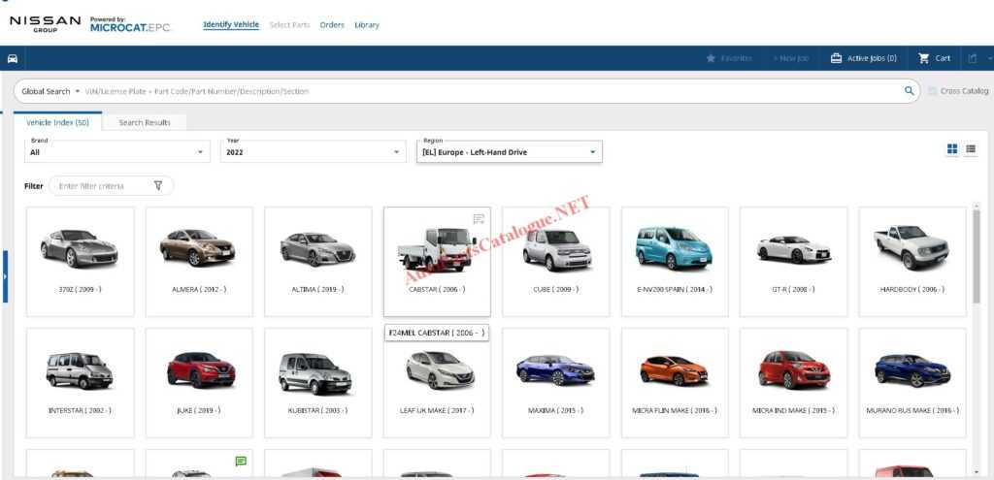The width and height of the screenshot is (994, 480).
Task: Open the shopping Cart icon
Action: click(x=924, y=58)
